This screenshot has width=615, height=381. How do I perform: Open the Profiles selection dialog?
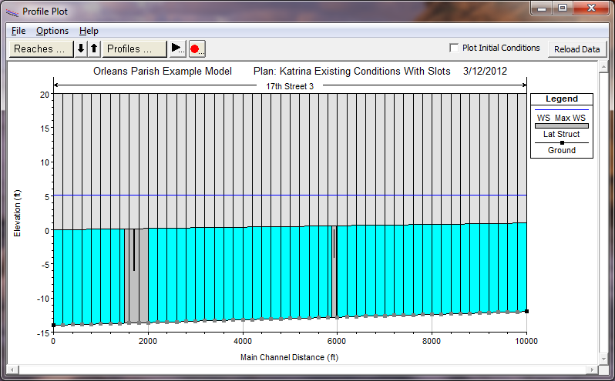[135, 48]
